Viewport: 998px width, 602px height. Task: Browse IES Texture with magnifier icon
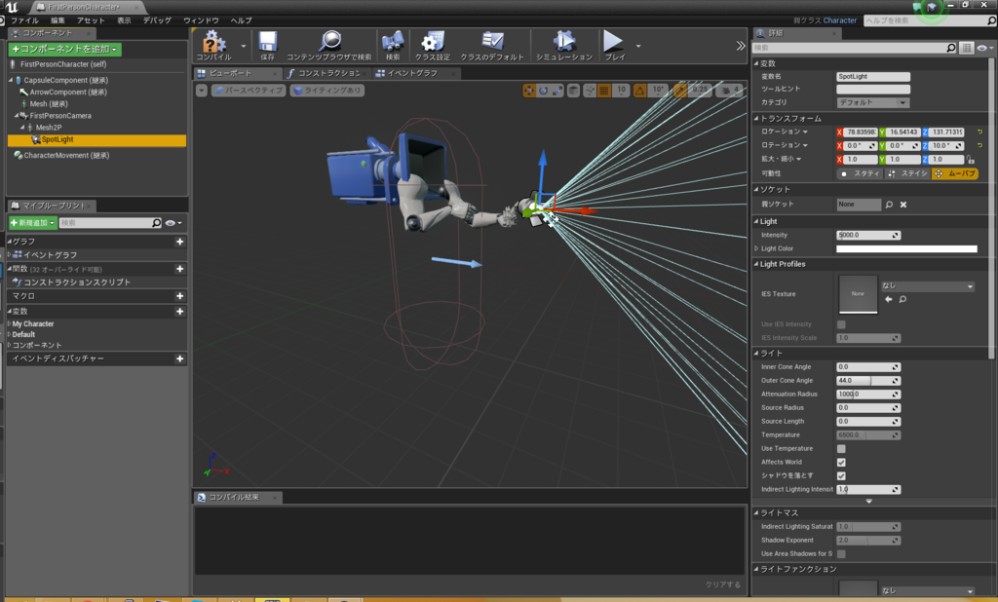pos(902,299)
